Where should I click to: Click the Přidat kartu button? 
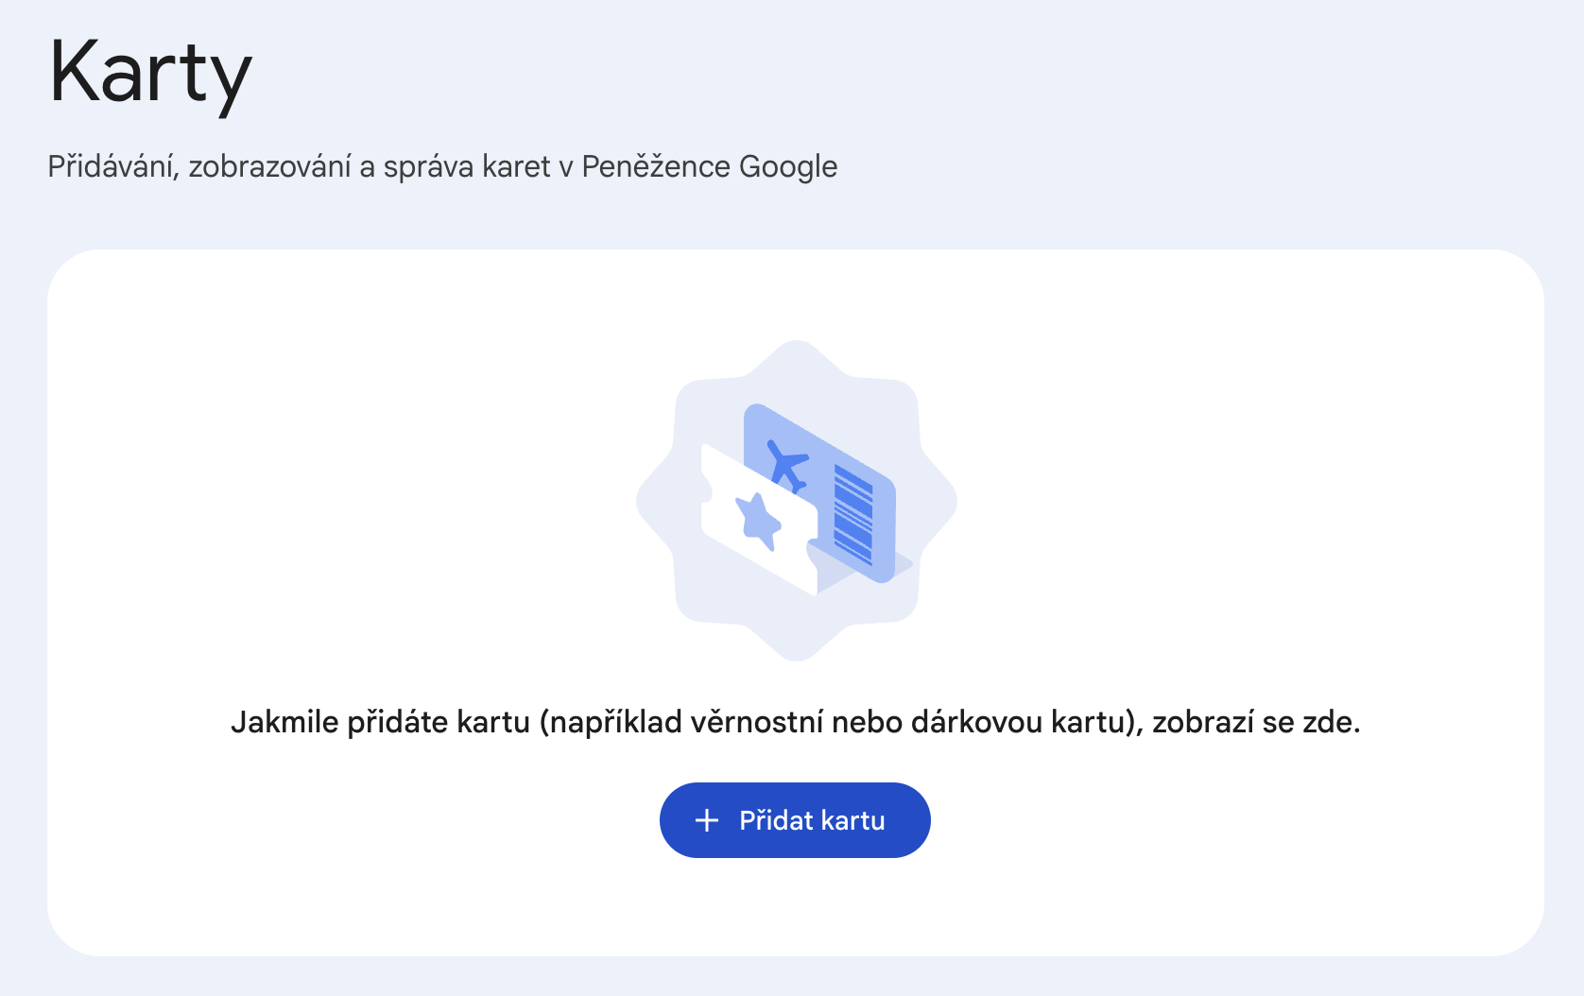(795, 820)
